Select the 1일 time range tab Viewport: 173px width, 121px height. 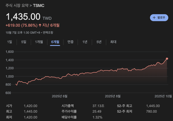(x=10, y=42)
